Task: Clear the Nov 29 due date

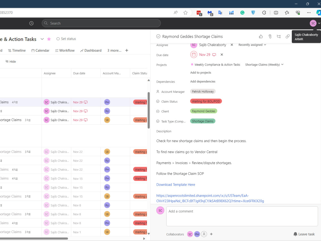Action: point(222,55)
